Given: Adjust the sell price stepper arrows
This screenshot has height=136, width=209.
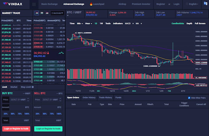Looking at the screenshot, I should tap(60, 100).
